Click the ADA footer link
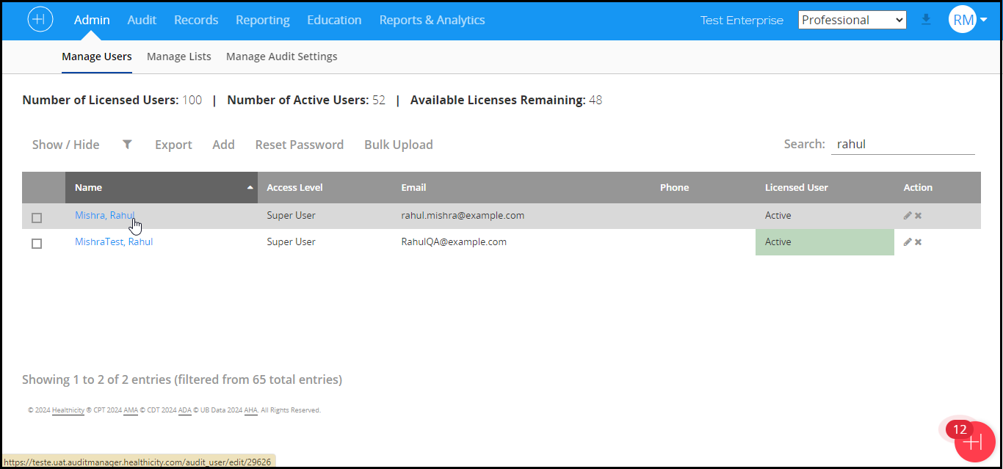This screenshot has height=469, width=1003. (185, 410)
